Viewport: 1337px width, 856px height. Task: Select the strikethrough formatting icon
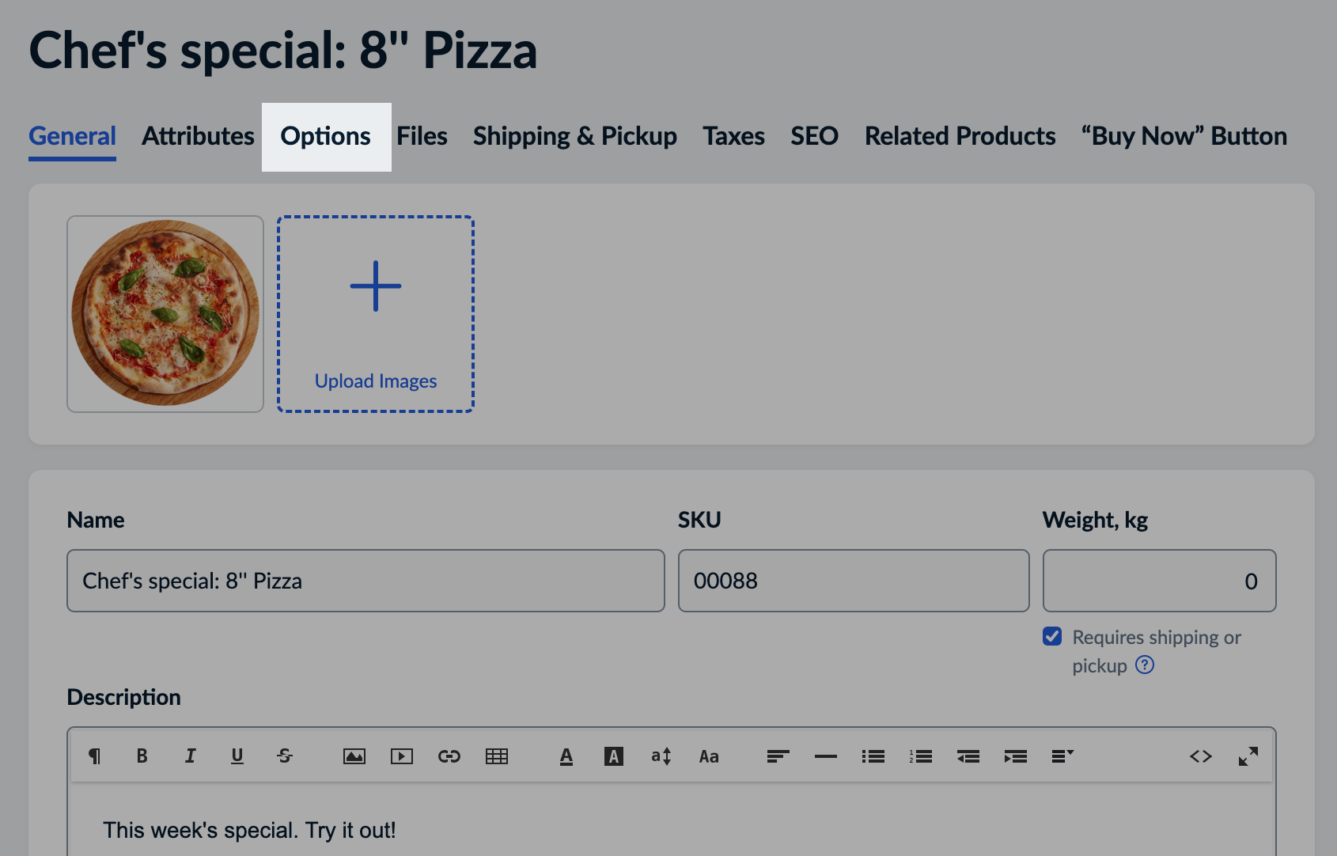point(285,756)
